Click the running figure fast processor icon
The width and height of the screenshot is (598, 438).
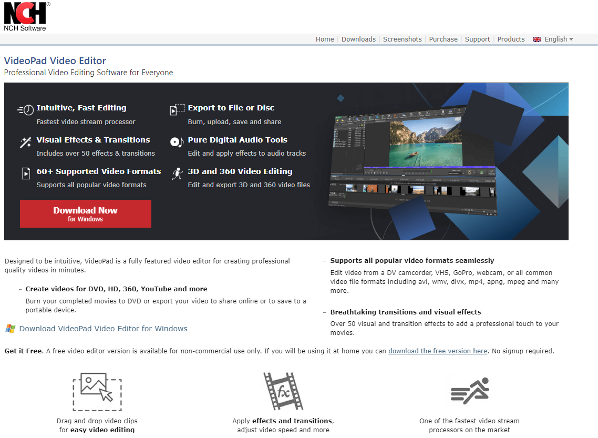[x=469, y=391]
